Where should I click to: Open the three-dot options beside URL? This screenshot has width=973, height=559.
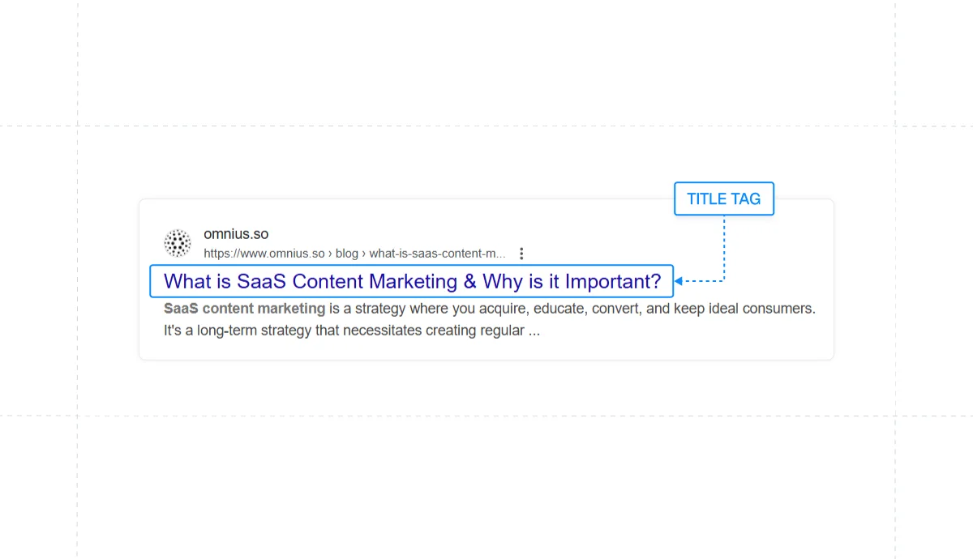click(x=521, y=254)
